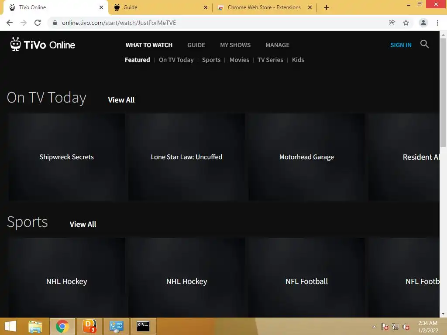
Task: Reload the page with the refresh icon
Action: tap(38, 23)
